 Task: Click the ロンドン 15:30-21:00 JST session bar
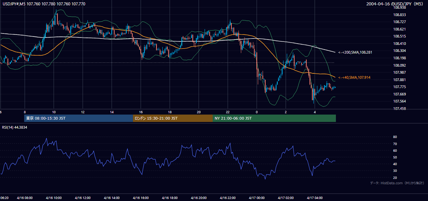coord(173,118)
